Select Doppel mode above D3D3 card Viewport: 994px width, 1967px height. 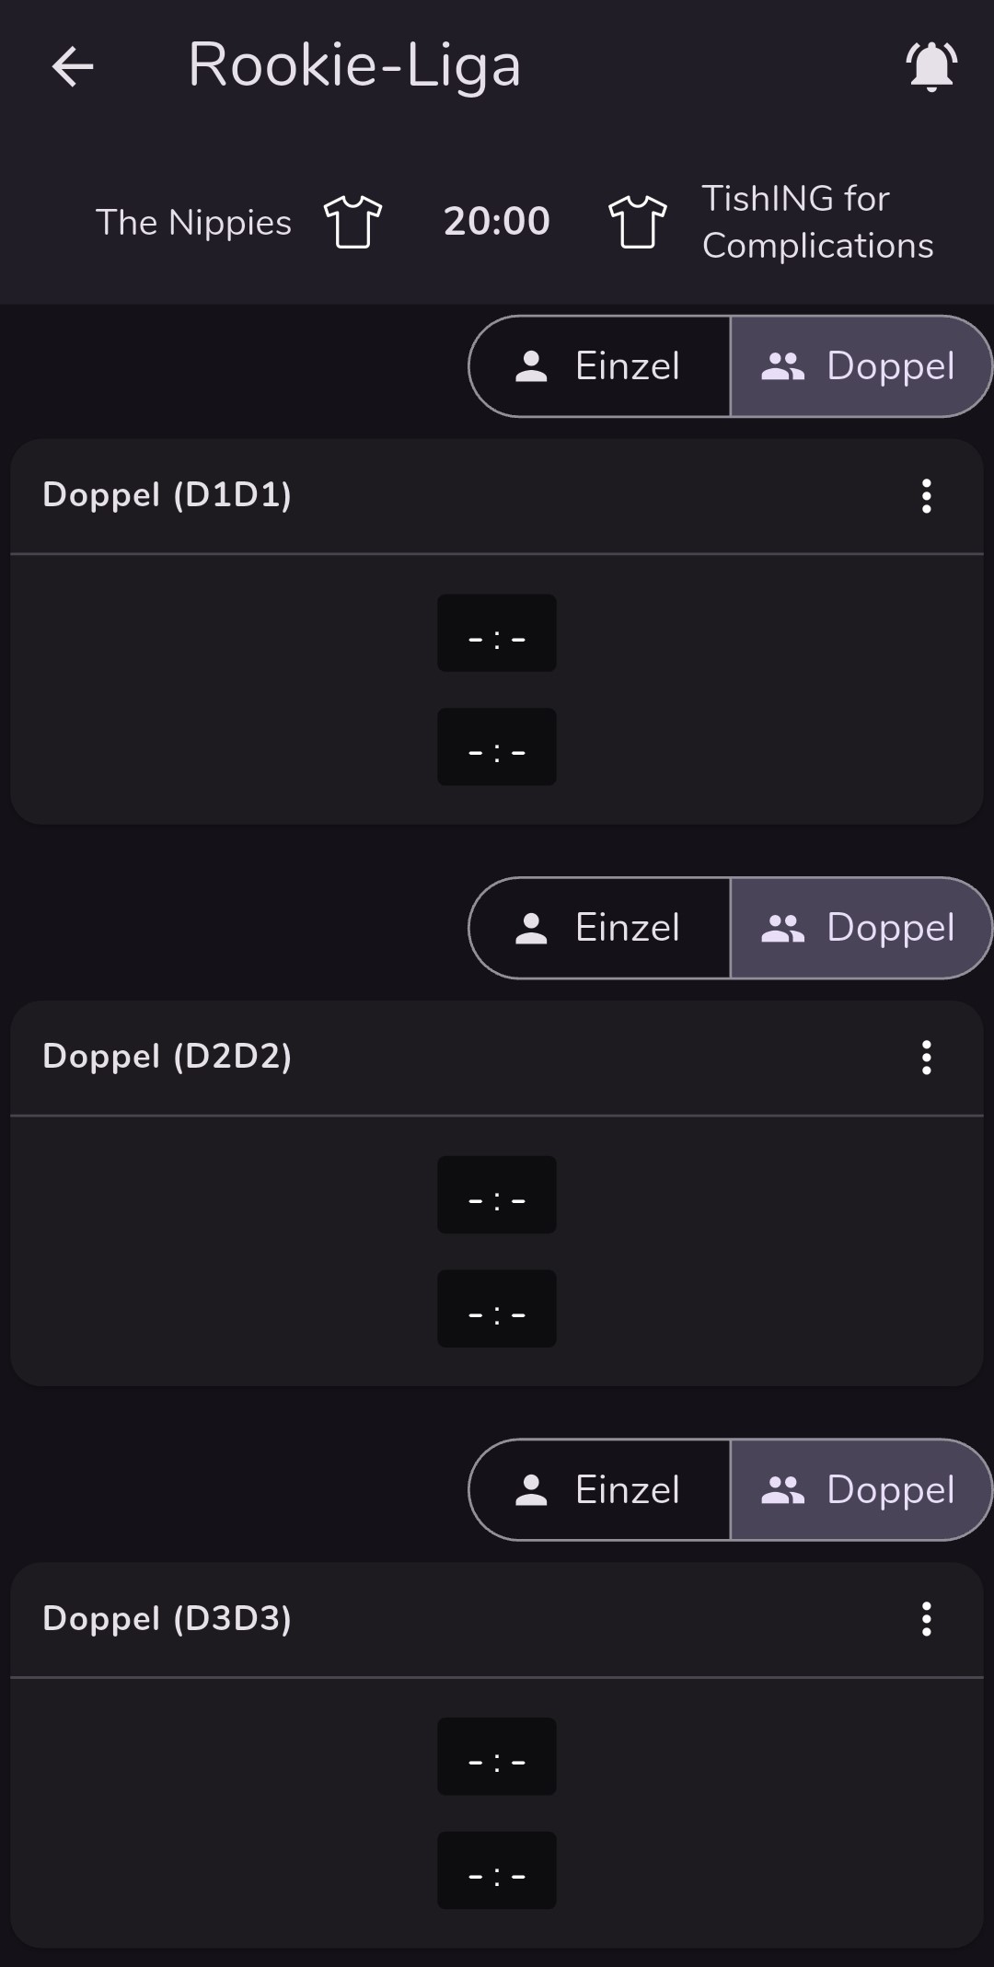860,1489
